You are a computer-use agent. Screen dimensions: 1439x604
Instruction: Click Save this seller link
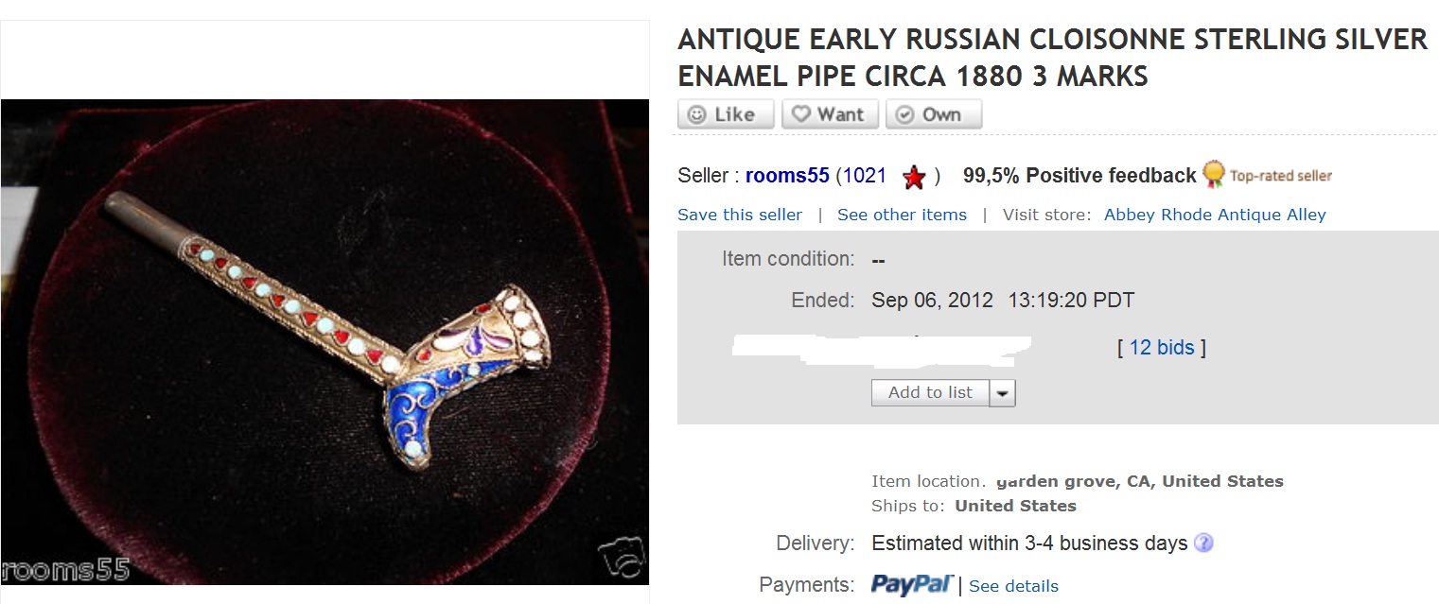coord(740,215)
